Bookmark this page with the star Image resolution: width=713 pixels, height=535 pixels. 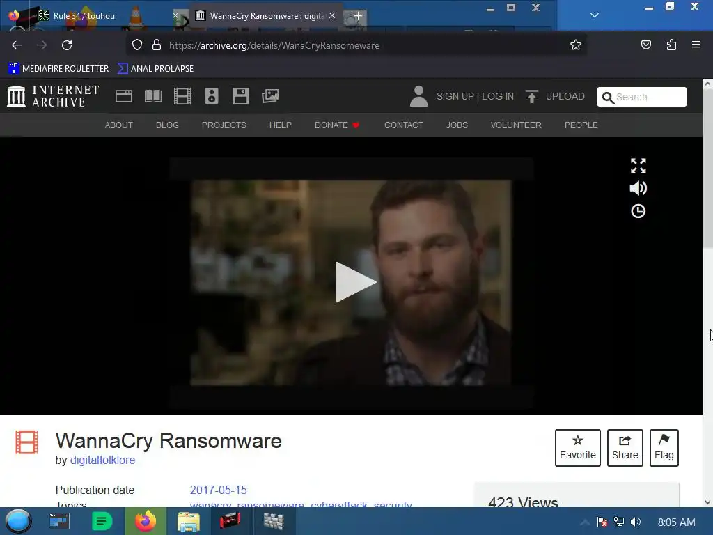576,45
